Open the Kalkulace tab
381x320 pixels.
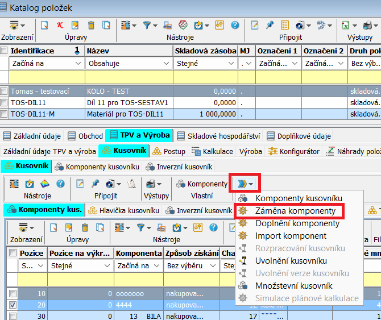pos(214,151)
